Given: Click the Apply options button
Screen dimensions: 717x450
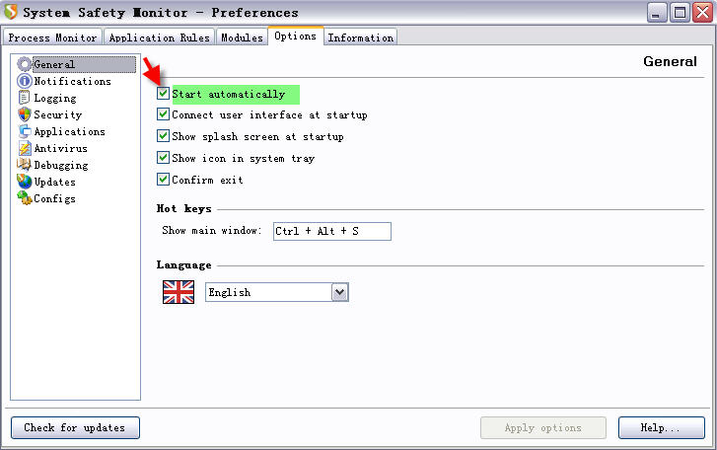Looking at the screenshot, I should click(543, 427).
